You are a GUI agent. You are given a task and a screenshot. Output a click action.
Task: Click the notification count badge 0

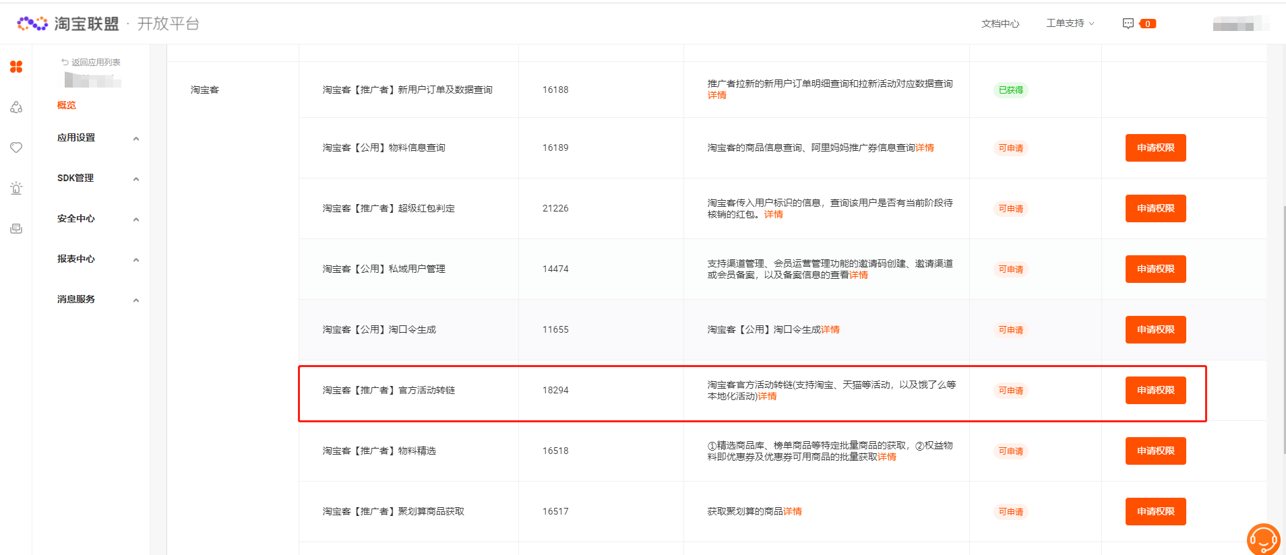click(1147, 24)
